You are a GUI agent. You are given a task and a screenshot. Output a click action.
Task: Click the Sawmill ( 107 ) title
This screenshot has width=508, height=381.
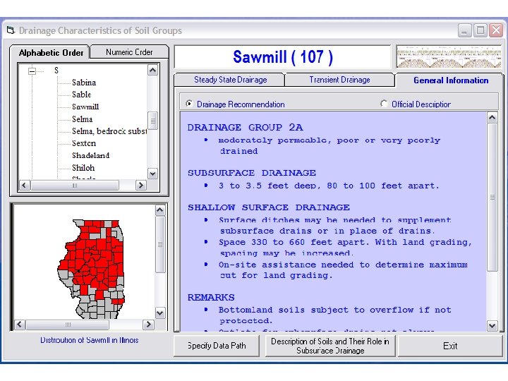(282, 57)
